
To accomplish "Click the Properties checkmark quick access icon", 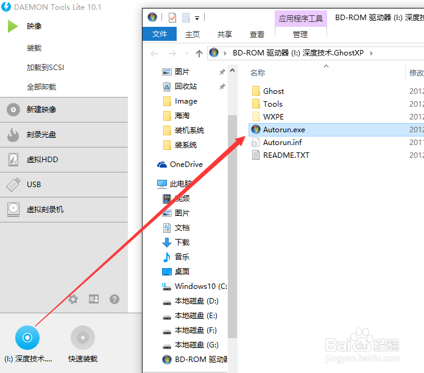I will point(172,18).
